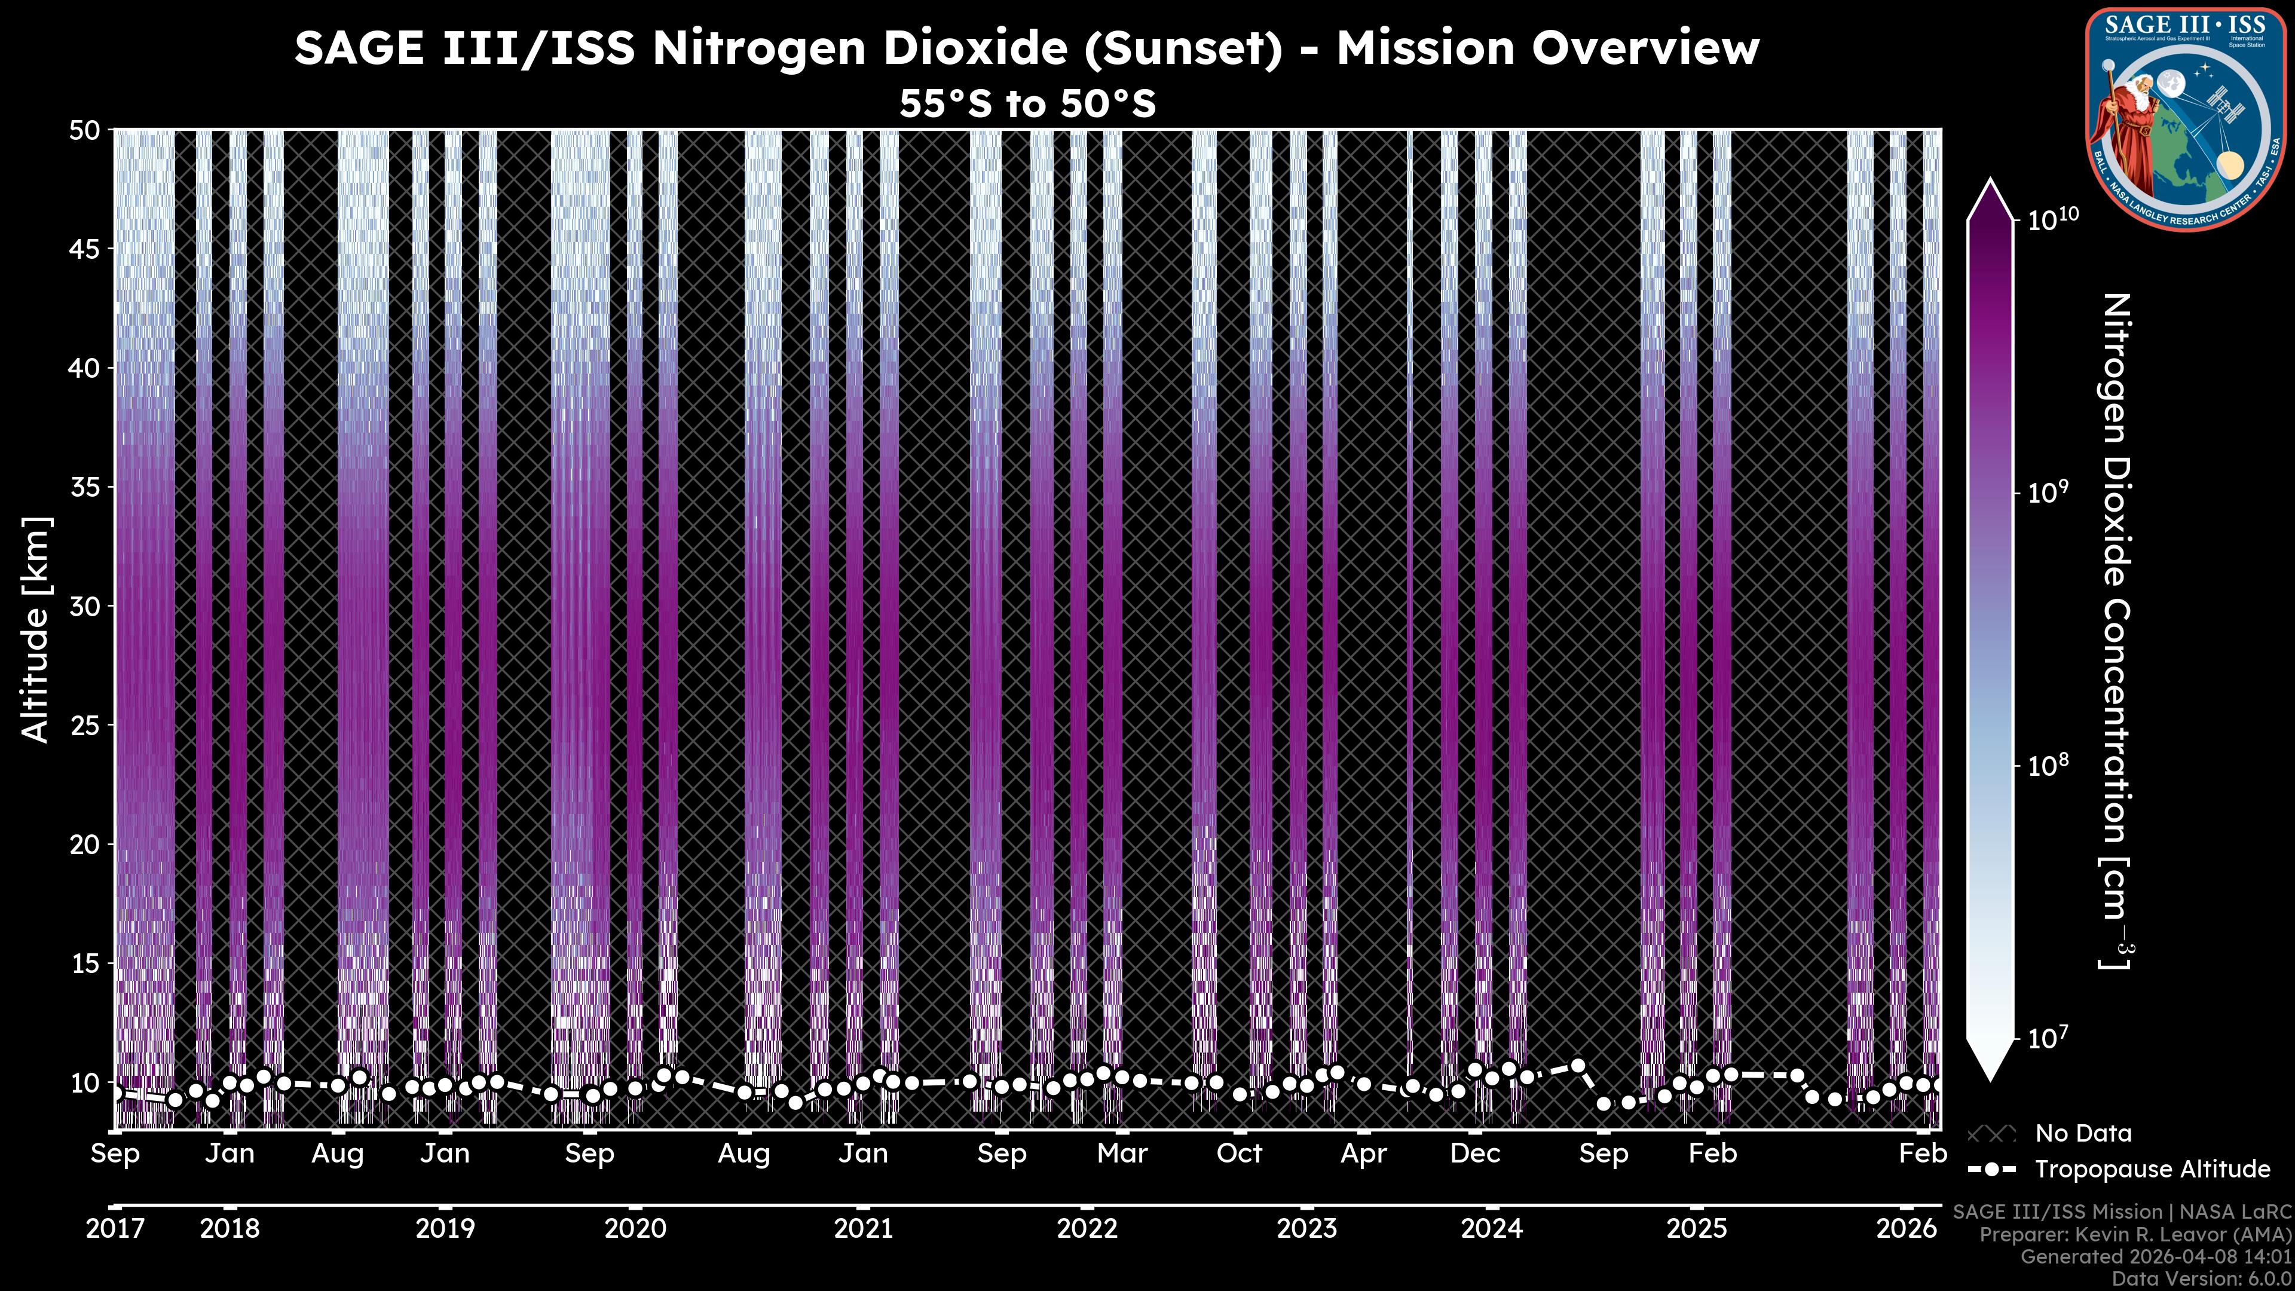Viewport: 2295px width, 1291px height.
Task: Click the last tropopause marker at Feb 2026
Action: [1939, 1085]
